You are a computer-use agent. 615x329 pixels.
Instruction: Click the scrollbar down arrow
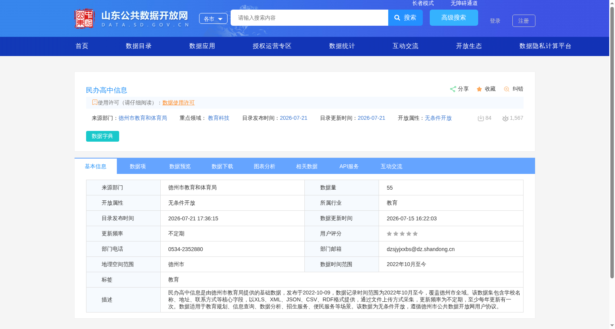(612, 326)
